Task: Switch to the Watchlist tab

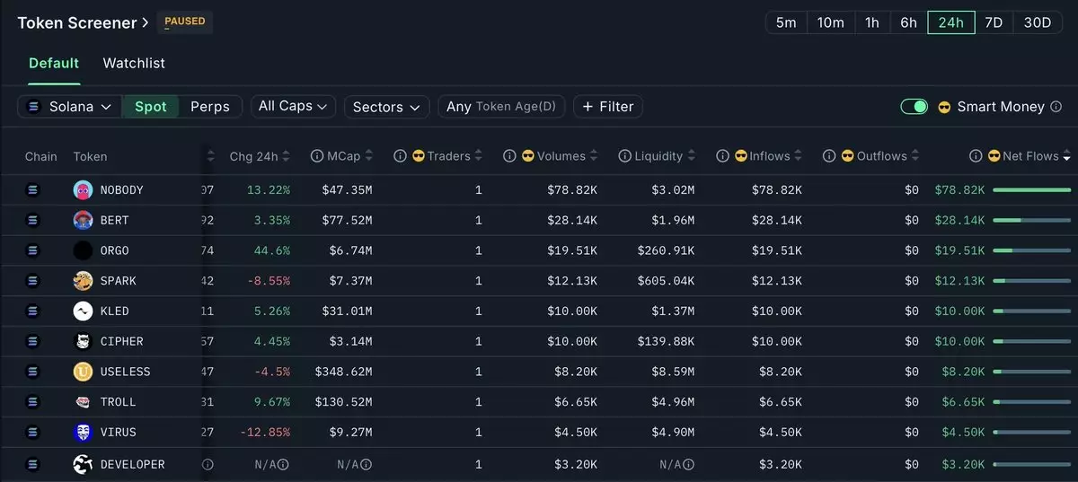Action: tap(134, 64)
